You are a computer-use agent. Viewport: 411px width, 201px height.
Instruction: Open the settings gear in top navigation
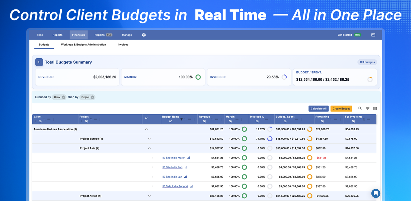[x=144, y=35]
